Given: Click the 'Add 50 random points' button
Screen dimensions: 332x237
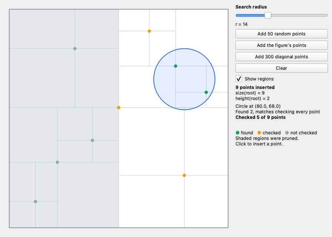Looking at the screenshot, I should (x=281, y=34).
